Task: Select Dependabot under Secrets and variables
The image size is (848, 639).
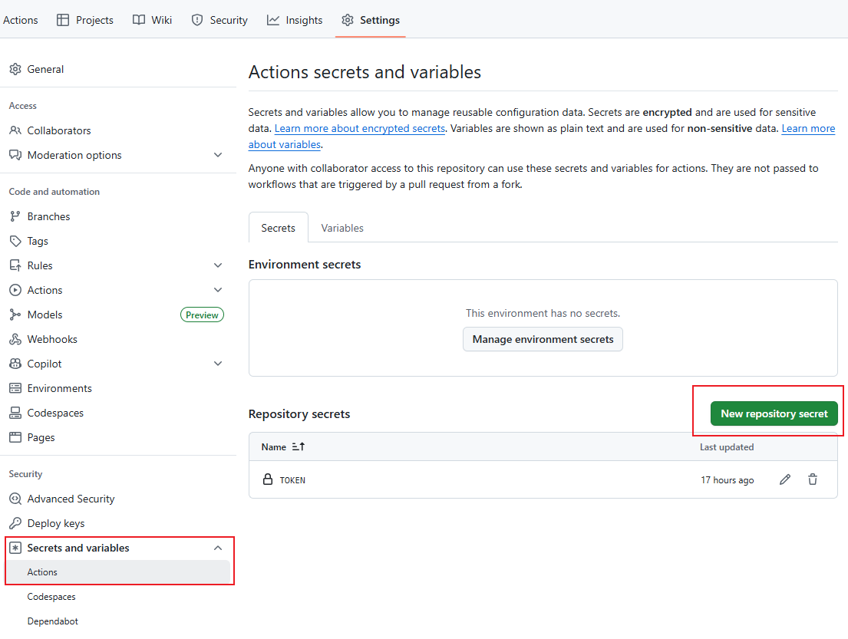Action: [52, 621]
